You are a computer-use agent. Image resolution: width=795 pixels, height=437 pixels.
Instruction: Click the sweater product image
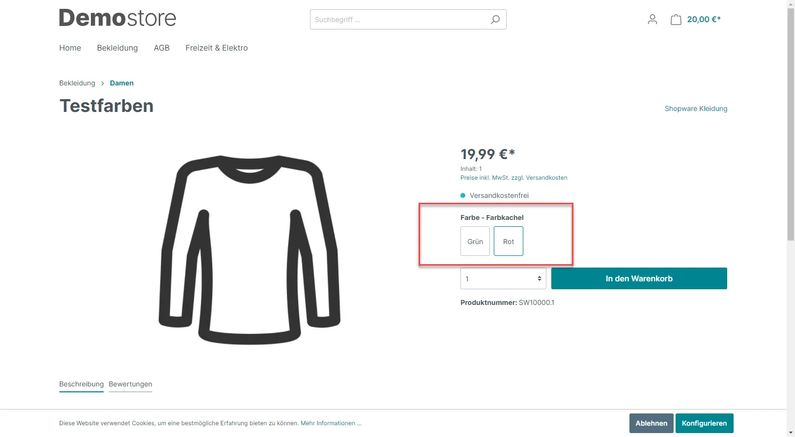click(x=250, y=249)
